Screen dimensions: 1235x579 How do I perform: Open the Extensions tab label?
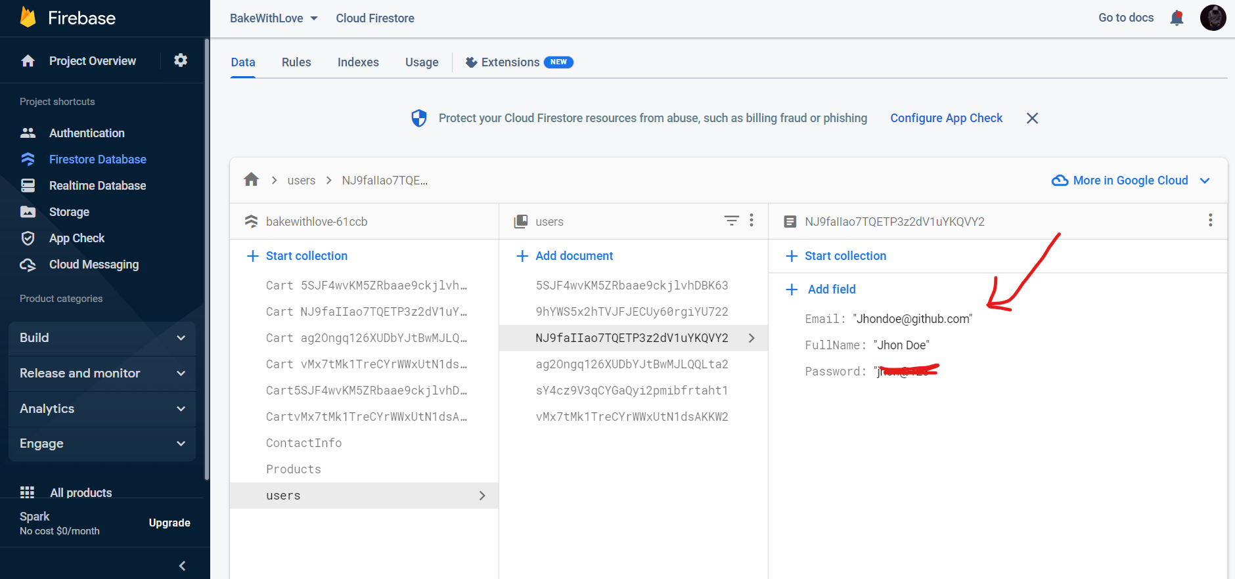coord(510,62)
